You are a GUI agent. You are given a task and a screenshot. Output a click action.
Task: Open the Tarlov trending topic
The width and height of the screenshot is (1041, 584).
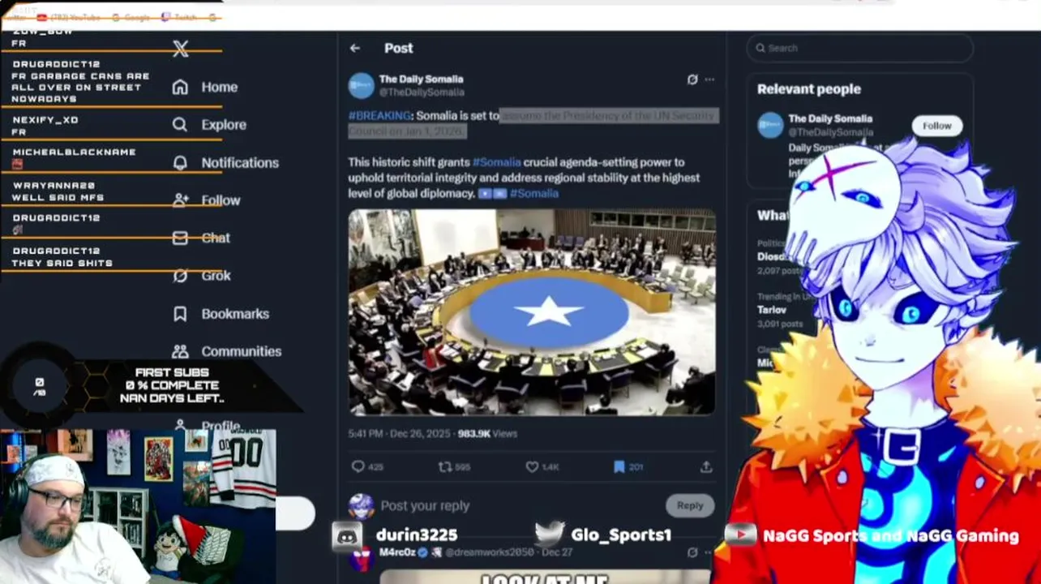pos(772,310)
